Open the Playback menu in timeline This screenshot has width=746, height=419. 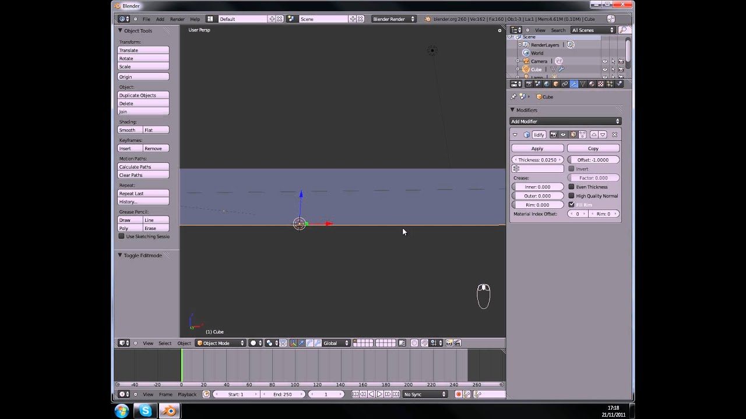click(x=187, y=394)
